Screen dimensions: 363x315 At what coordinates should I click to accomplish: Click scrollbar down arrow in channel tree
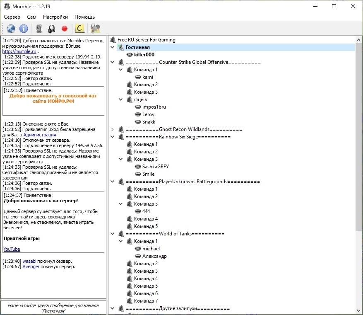[358, 311]
